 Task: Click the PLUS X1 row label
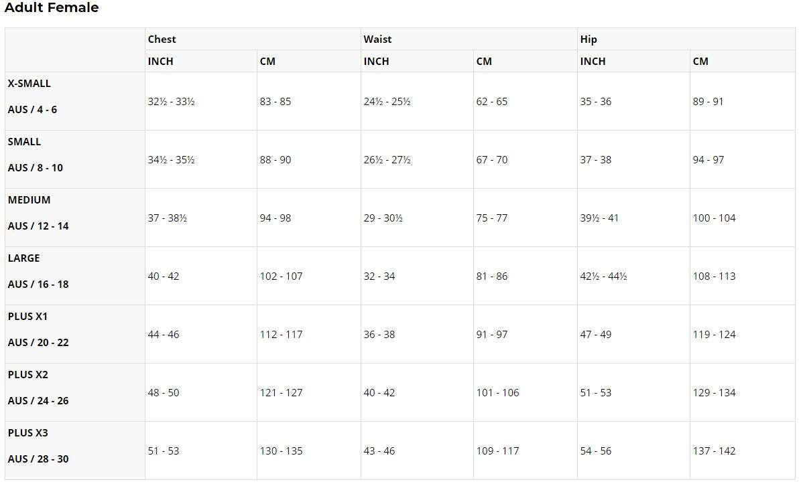(28, 317)
